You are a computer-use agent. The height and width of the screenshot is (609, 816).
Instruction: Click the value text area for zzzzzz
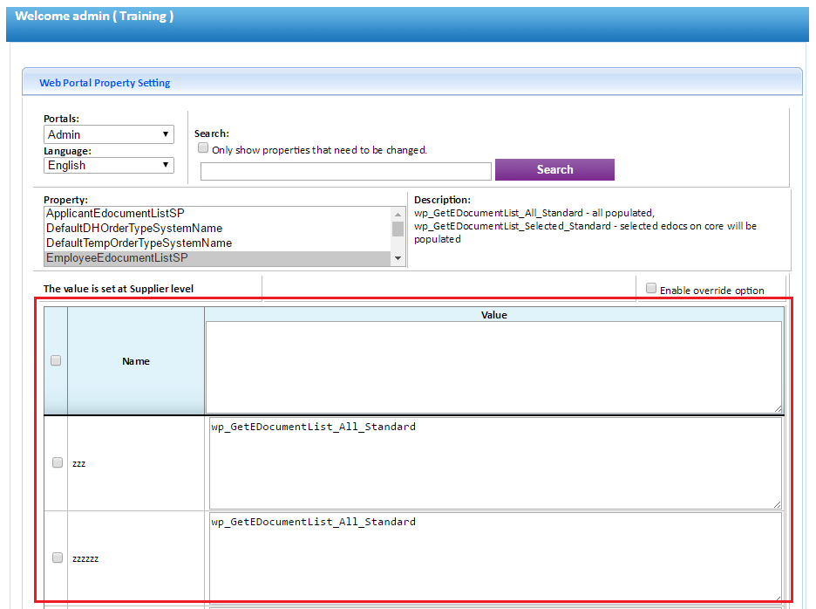point(495,558)
